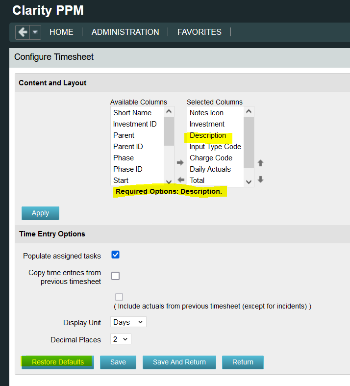The image size is (350, 386).
Task: Open the FAVORITES menu
Action: click(200, 32)
